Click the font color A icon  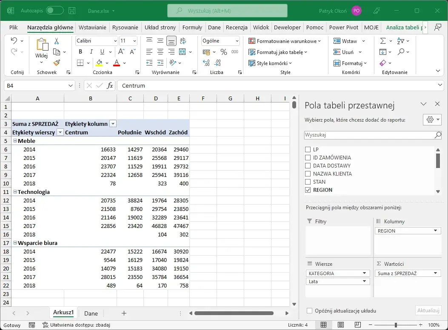116,63
